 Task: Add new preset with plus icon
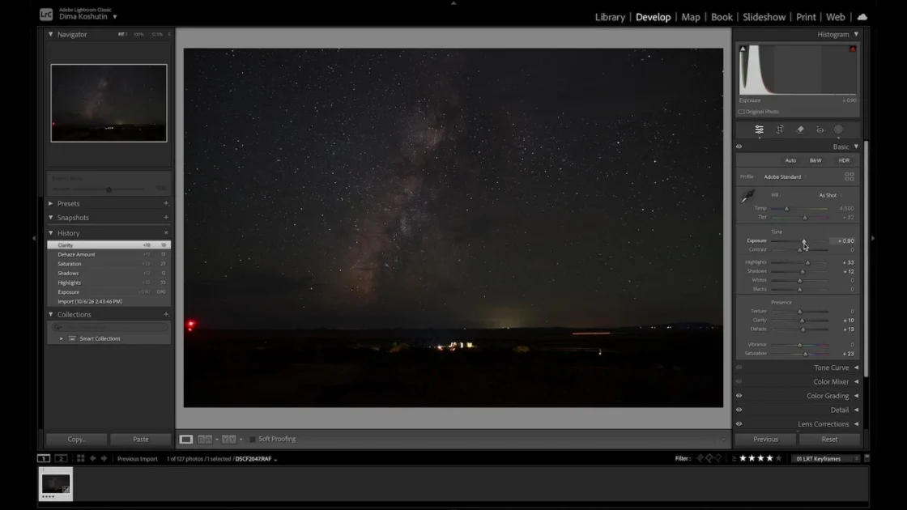[166, 203]
